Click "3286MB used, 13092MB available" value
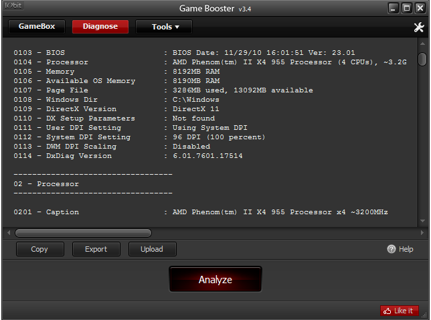 [243, 90]
